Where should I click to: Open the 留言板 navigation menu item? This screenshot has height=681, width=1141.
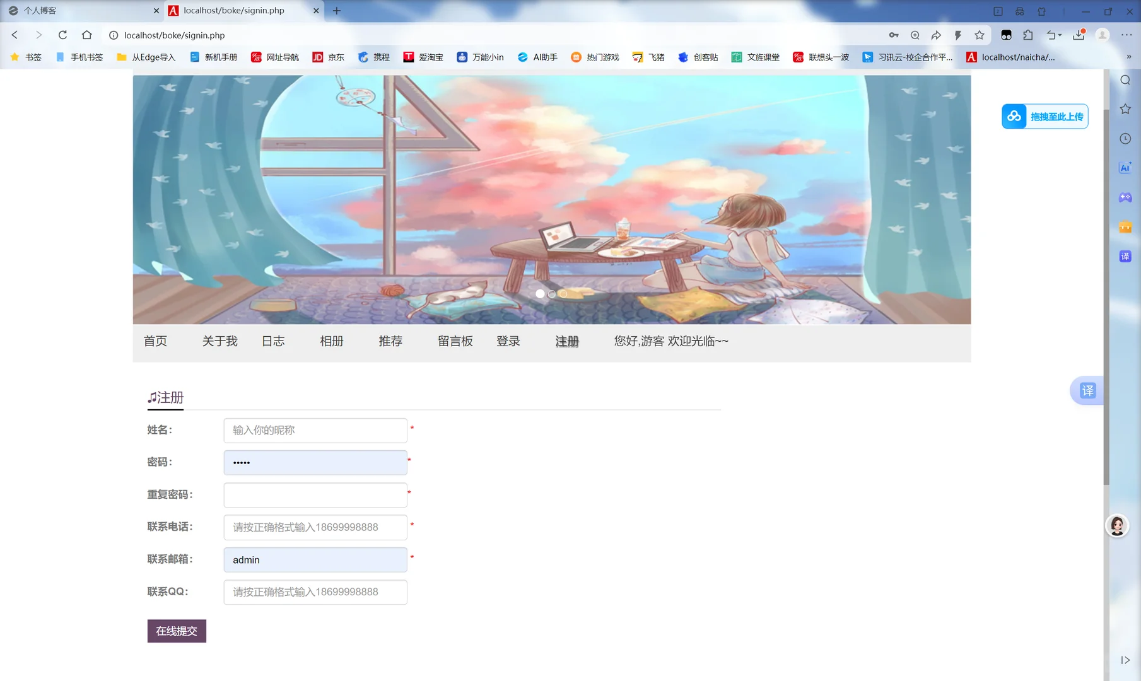tap(455, 341)
